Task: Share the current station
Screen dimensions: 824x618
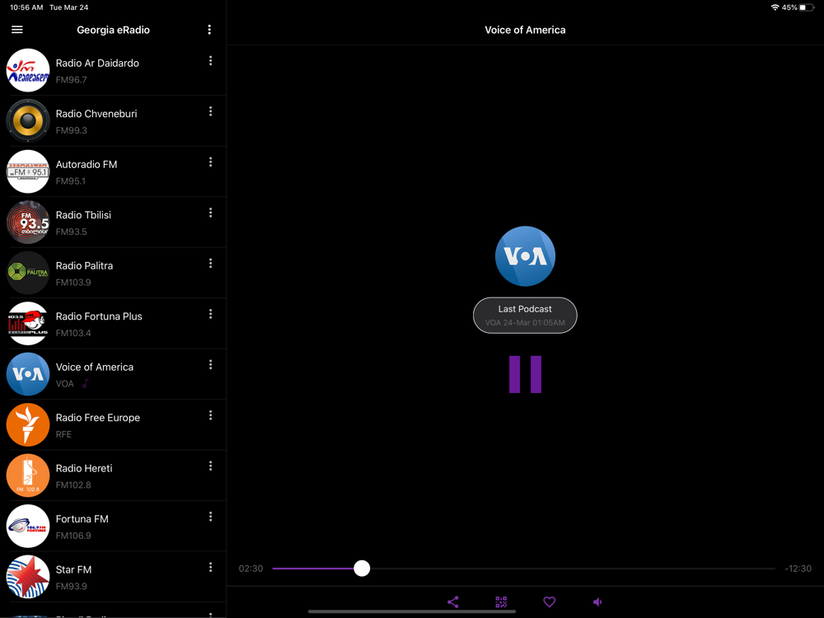Action: tap(453, 602)
